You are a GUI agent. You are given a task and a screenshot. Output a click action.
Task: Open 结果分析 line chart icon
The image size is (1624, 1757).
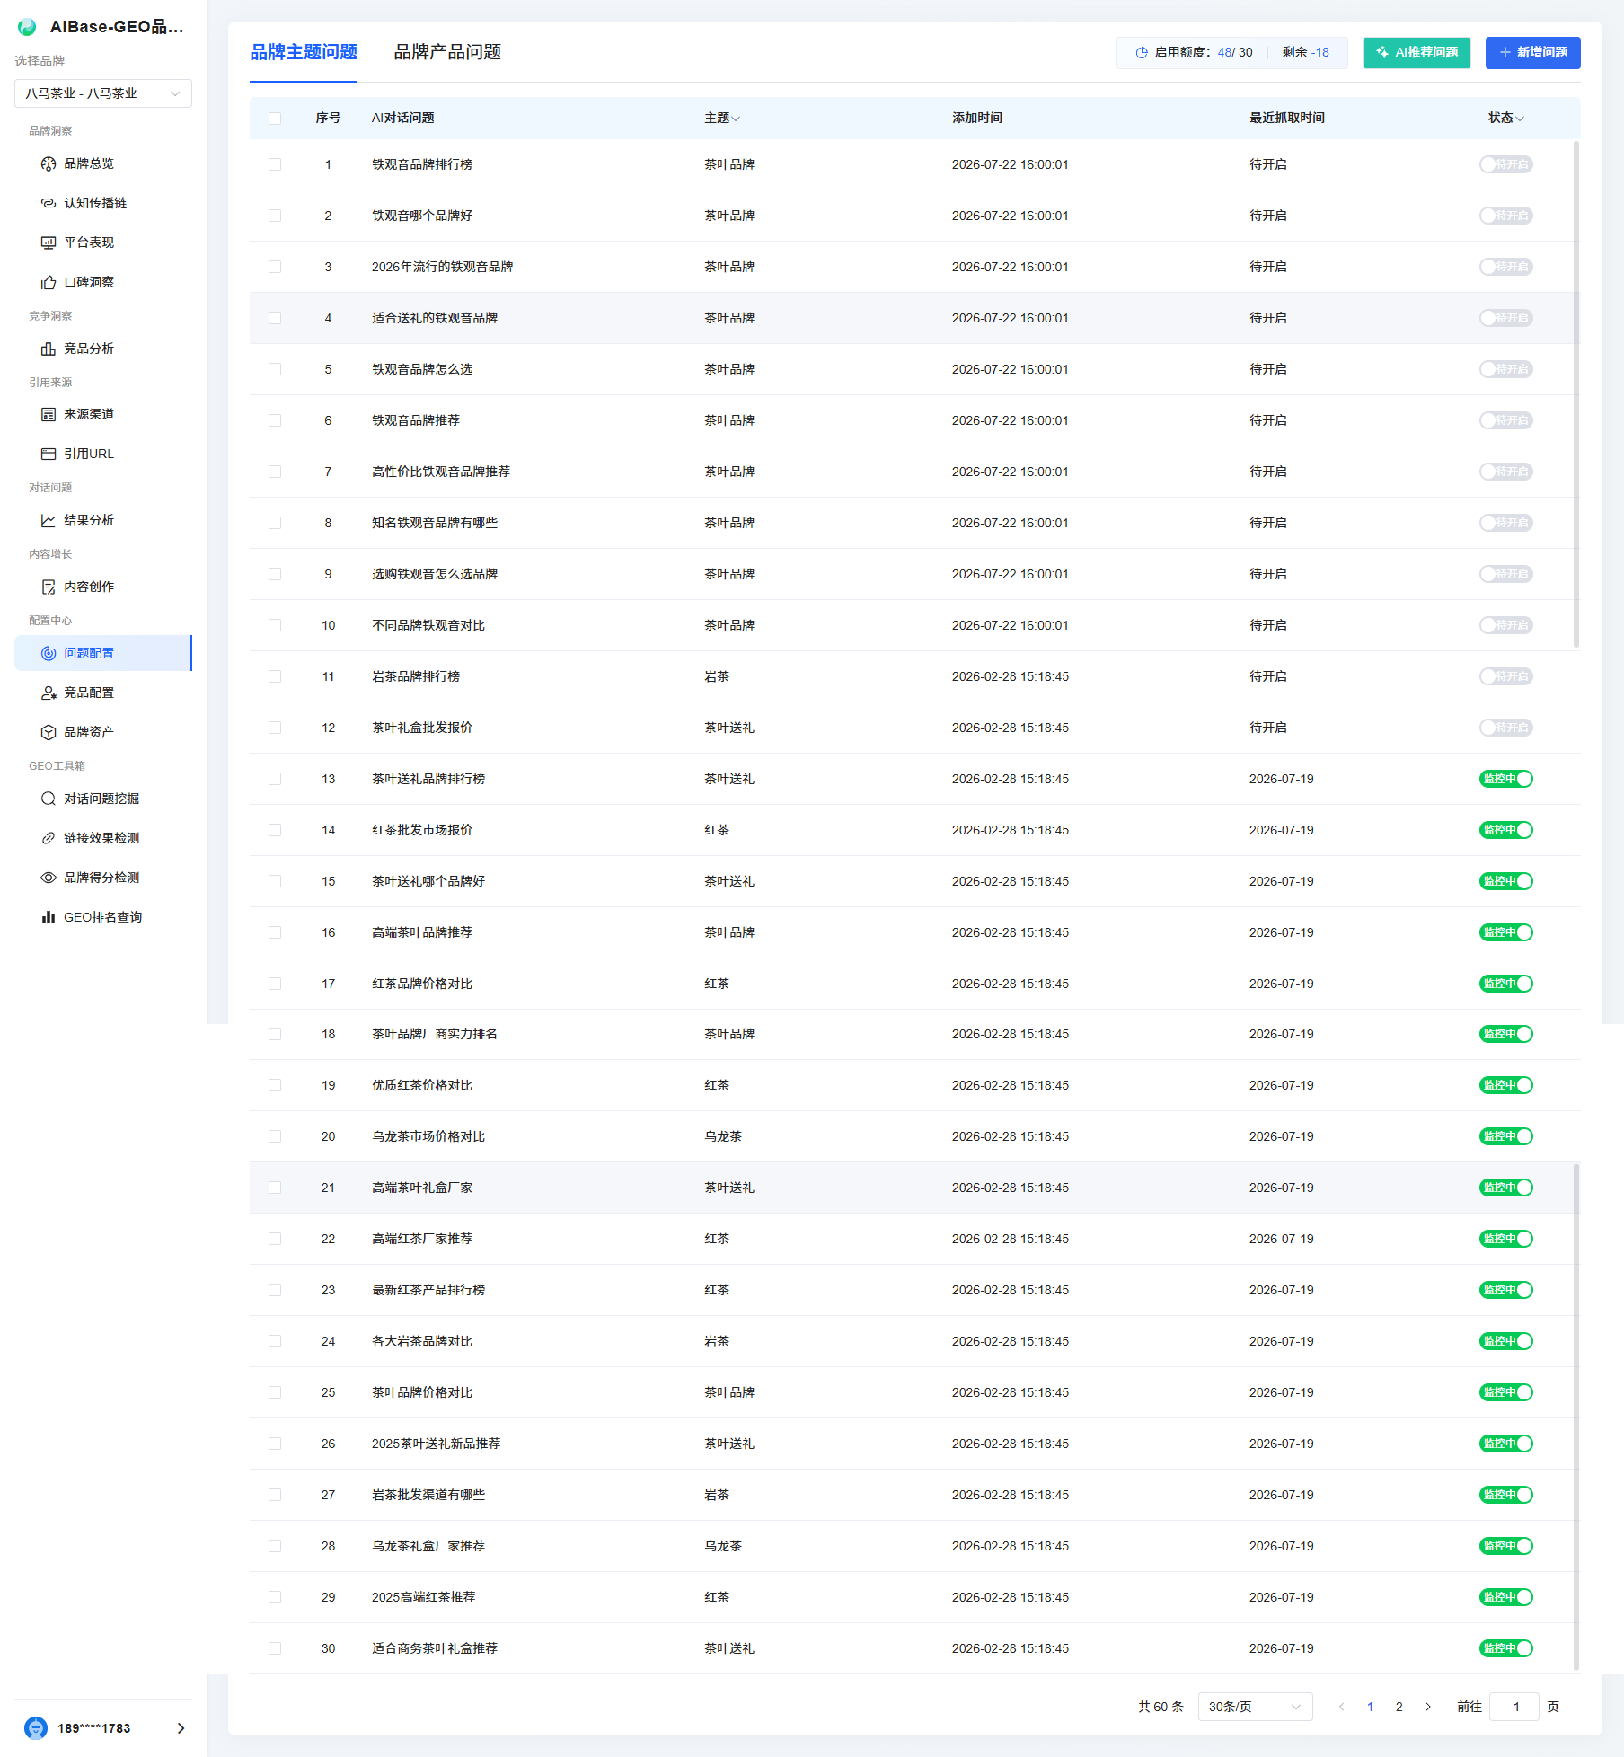pyautogui.click(x=49, y=520)
